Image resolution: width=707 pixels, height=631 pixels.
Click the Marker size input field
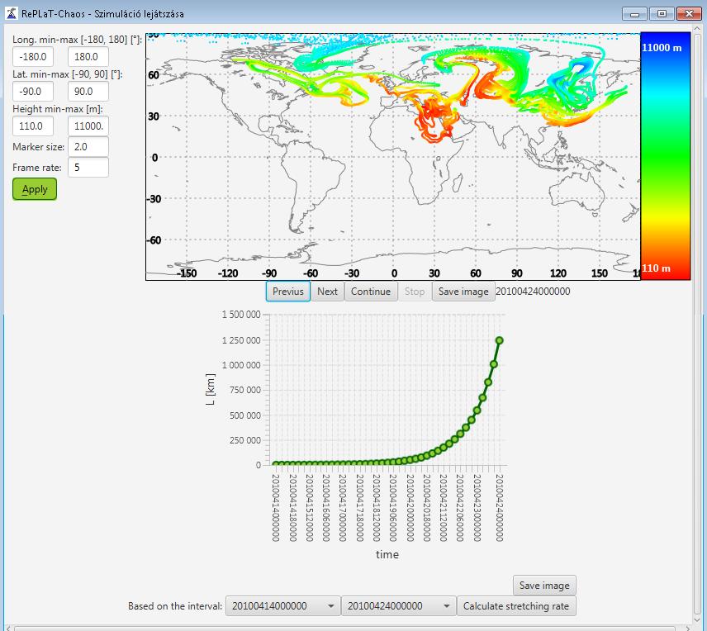pos(88,146)
